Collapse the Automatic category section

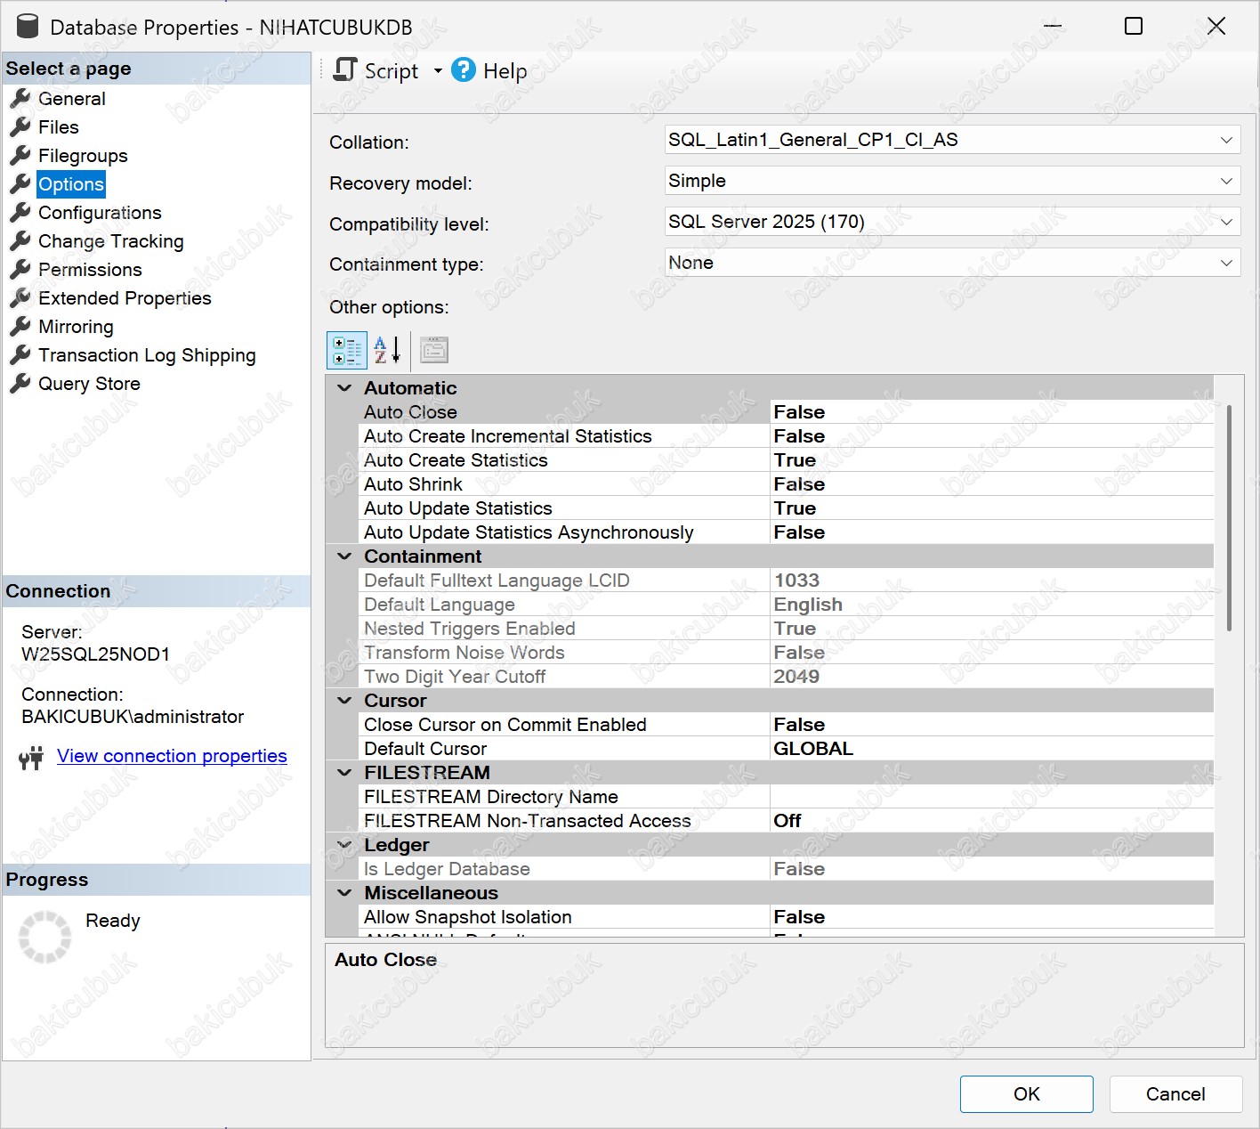pos(344,388)
